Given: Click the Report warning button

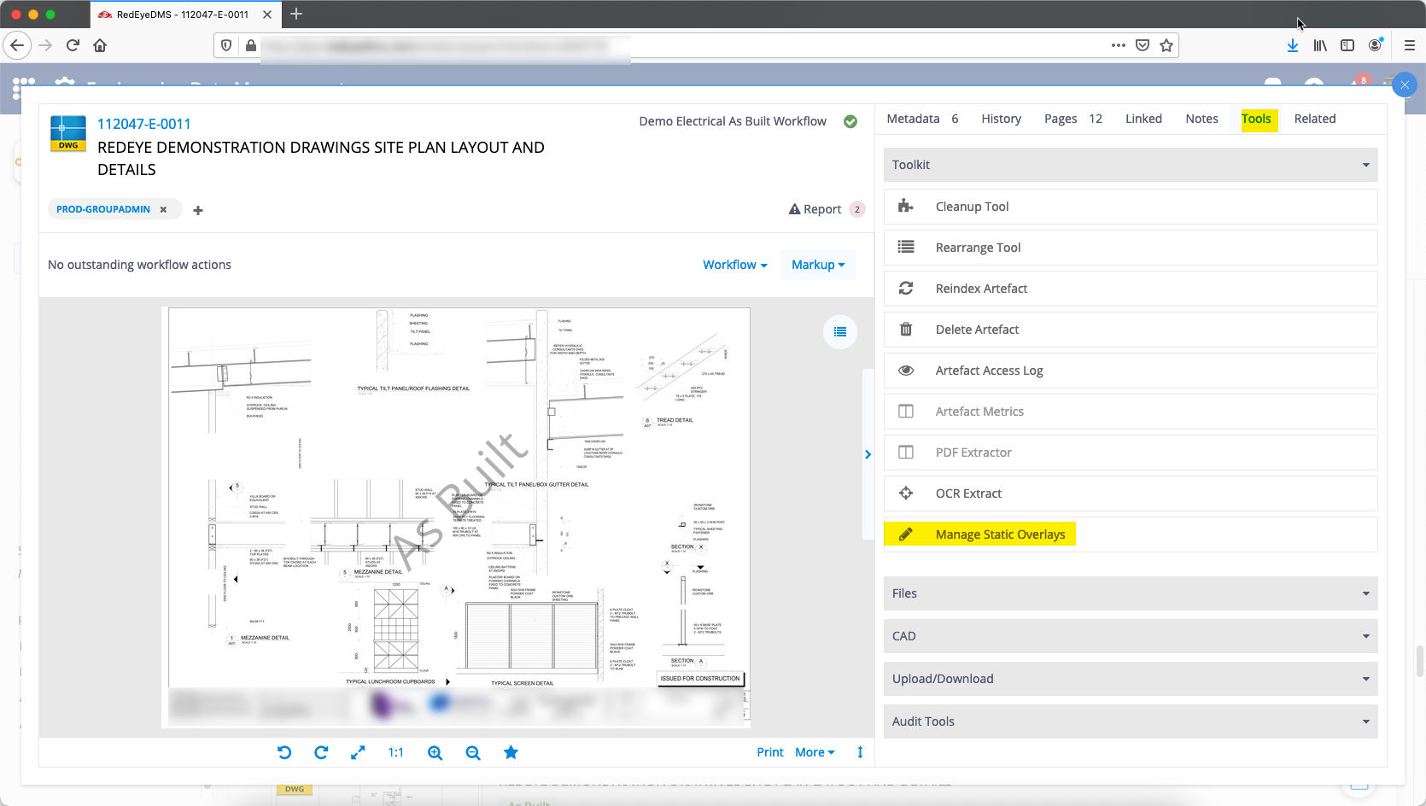Looking at the screenshot, I should (826, 209).
